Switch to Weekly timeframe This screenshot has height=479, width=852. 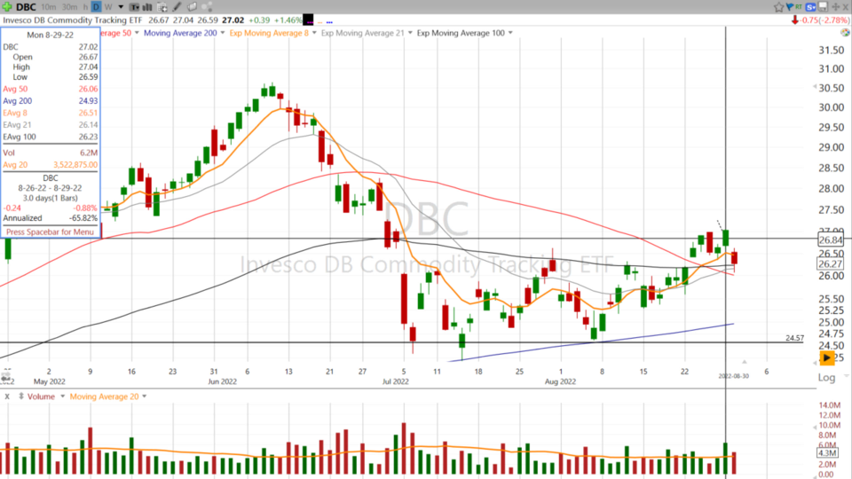(108, 6)
